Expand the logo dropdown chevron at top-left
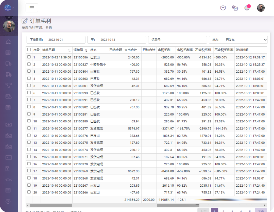The image size is (274, 212). coord(13,8)
